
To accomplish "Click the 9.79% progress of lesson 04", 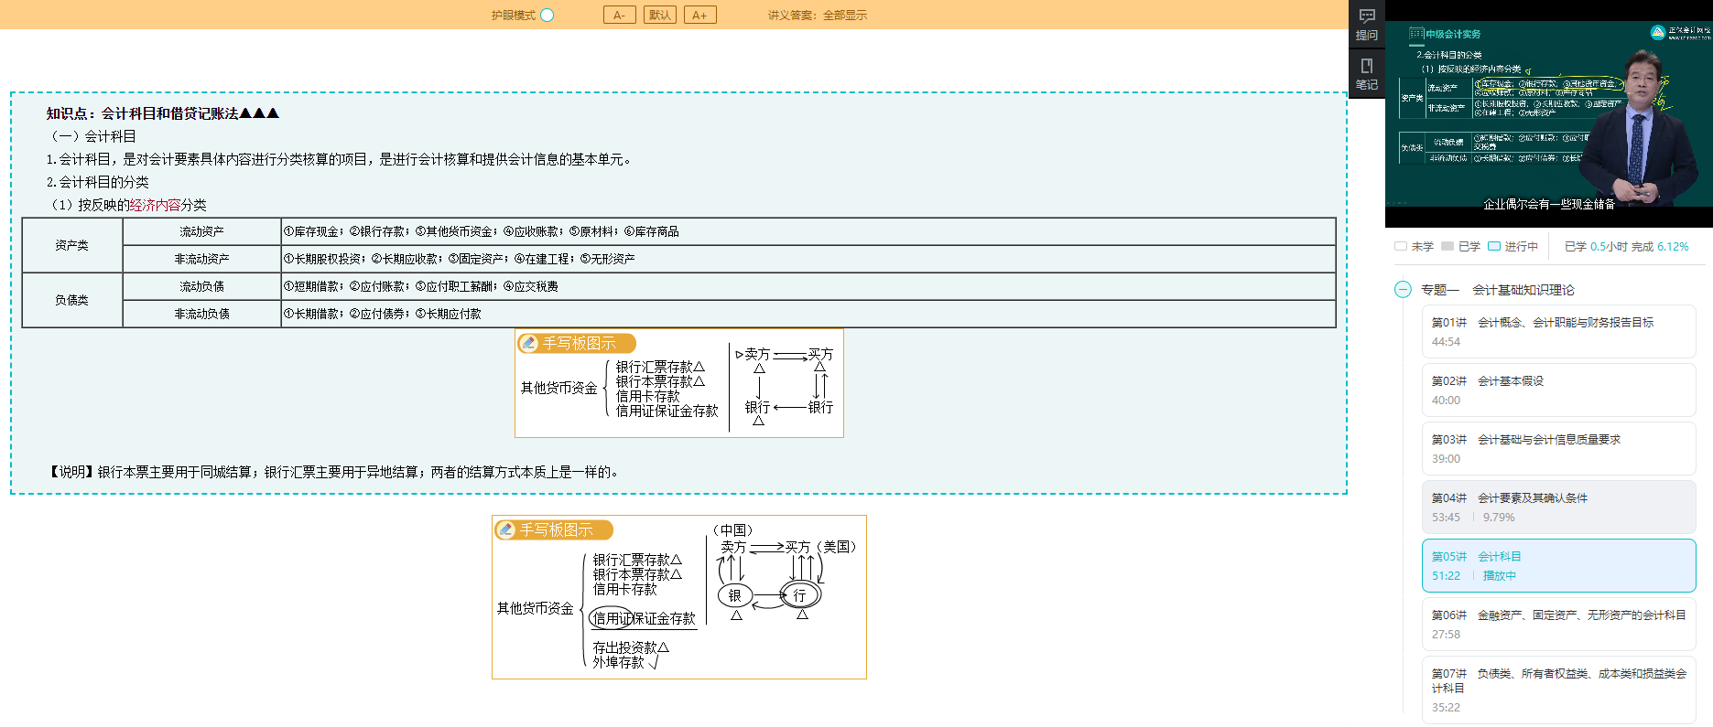I will click(x=1499, y=517).
